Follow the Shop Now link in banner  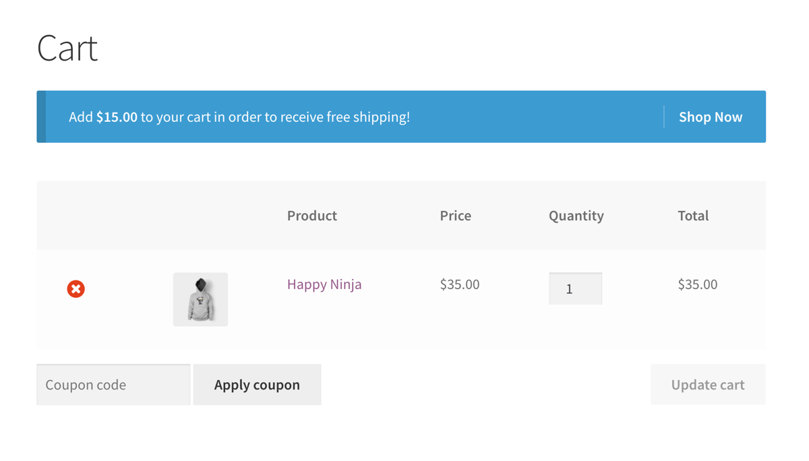pos(711,117)
